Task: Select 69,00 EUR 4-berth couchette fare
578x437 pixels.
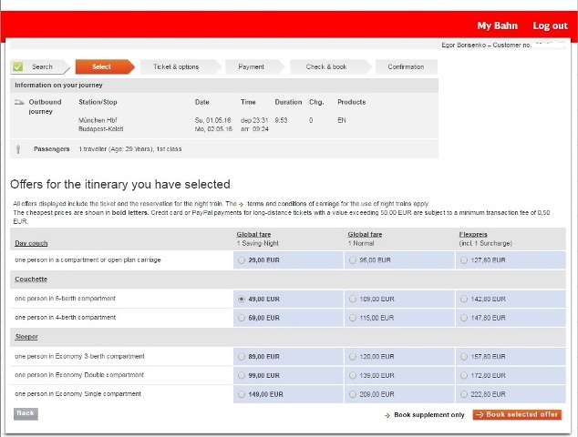Action: click(x=242, y=318)
